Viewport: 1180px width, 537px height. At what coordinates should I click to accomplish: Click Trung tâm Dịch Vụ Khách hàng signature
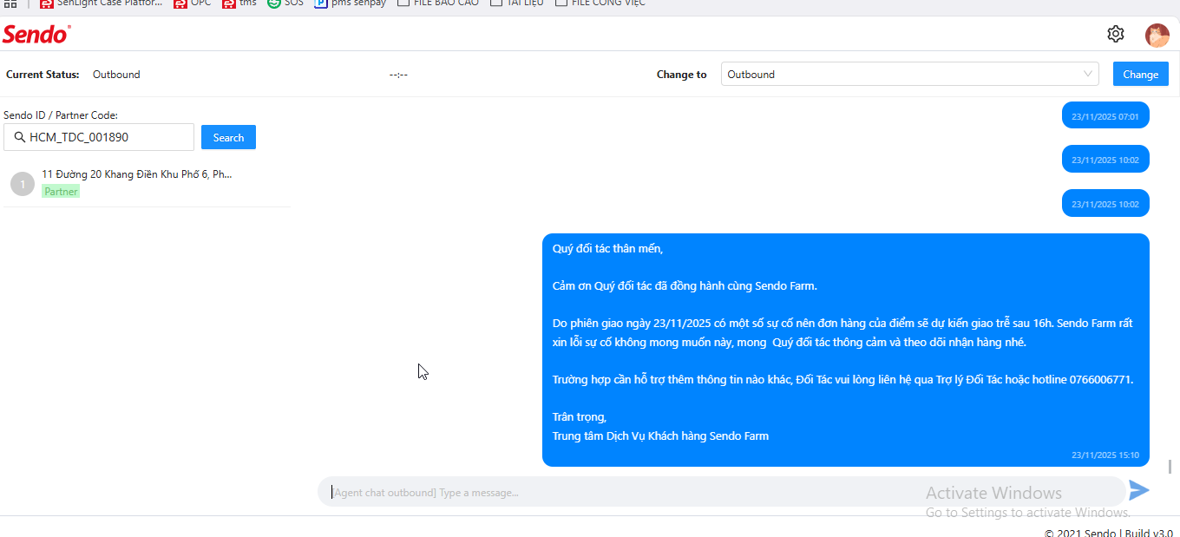tap(660, 435)
